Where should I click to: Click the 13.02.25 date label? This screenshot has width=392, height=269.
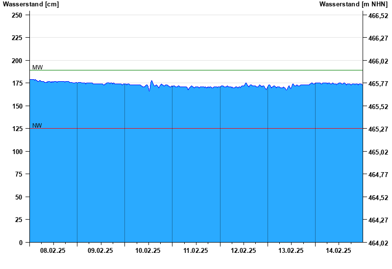[x=291, y=250]
